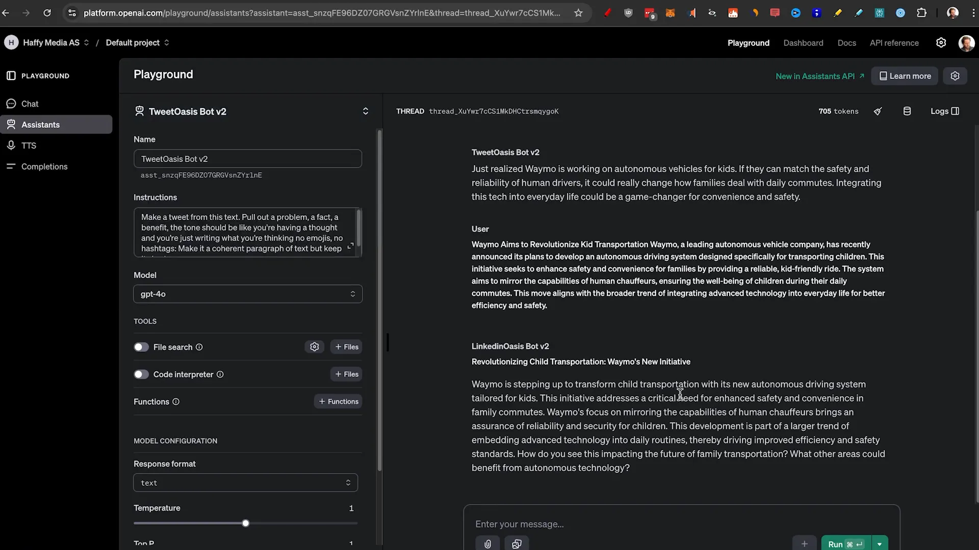
Task: Click into the Instructions text box
Action: 245,232
